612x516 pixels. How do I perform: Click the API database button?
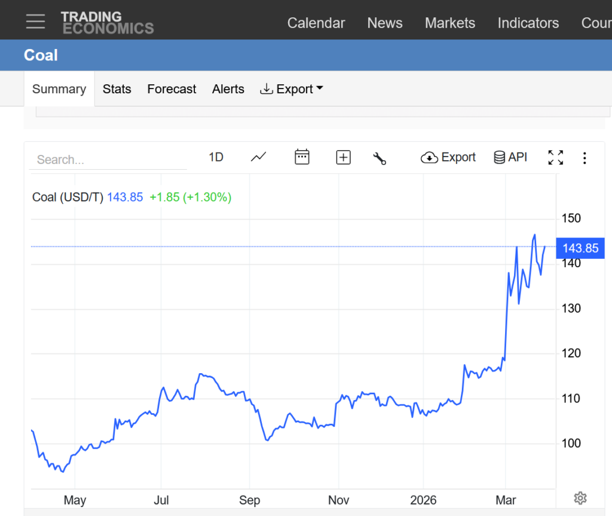coord(510,157)
